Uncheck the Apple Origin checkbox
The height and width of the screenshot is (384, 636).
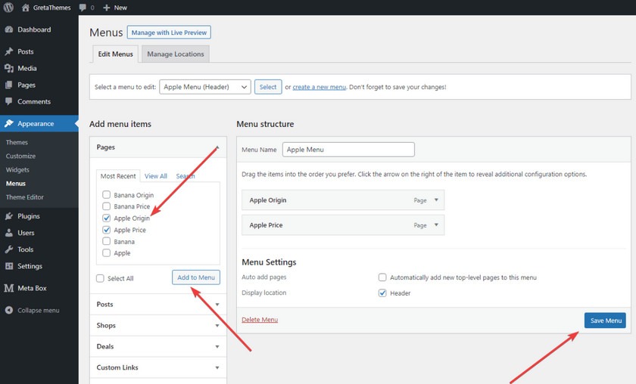106,218
